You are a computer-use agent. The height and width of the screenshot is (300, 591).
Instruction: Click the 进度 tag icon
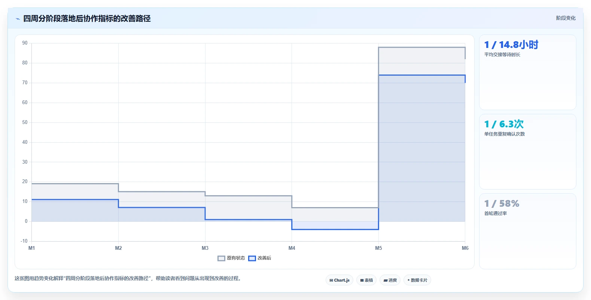coord(386,280)
